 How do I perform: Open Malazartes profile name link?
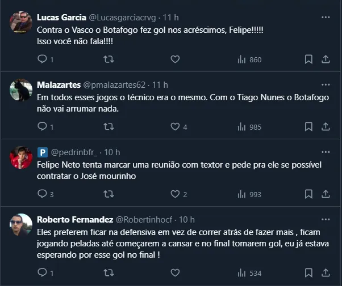pos(59,85)
